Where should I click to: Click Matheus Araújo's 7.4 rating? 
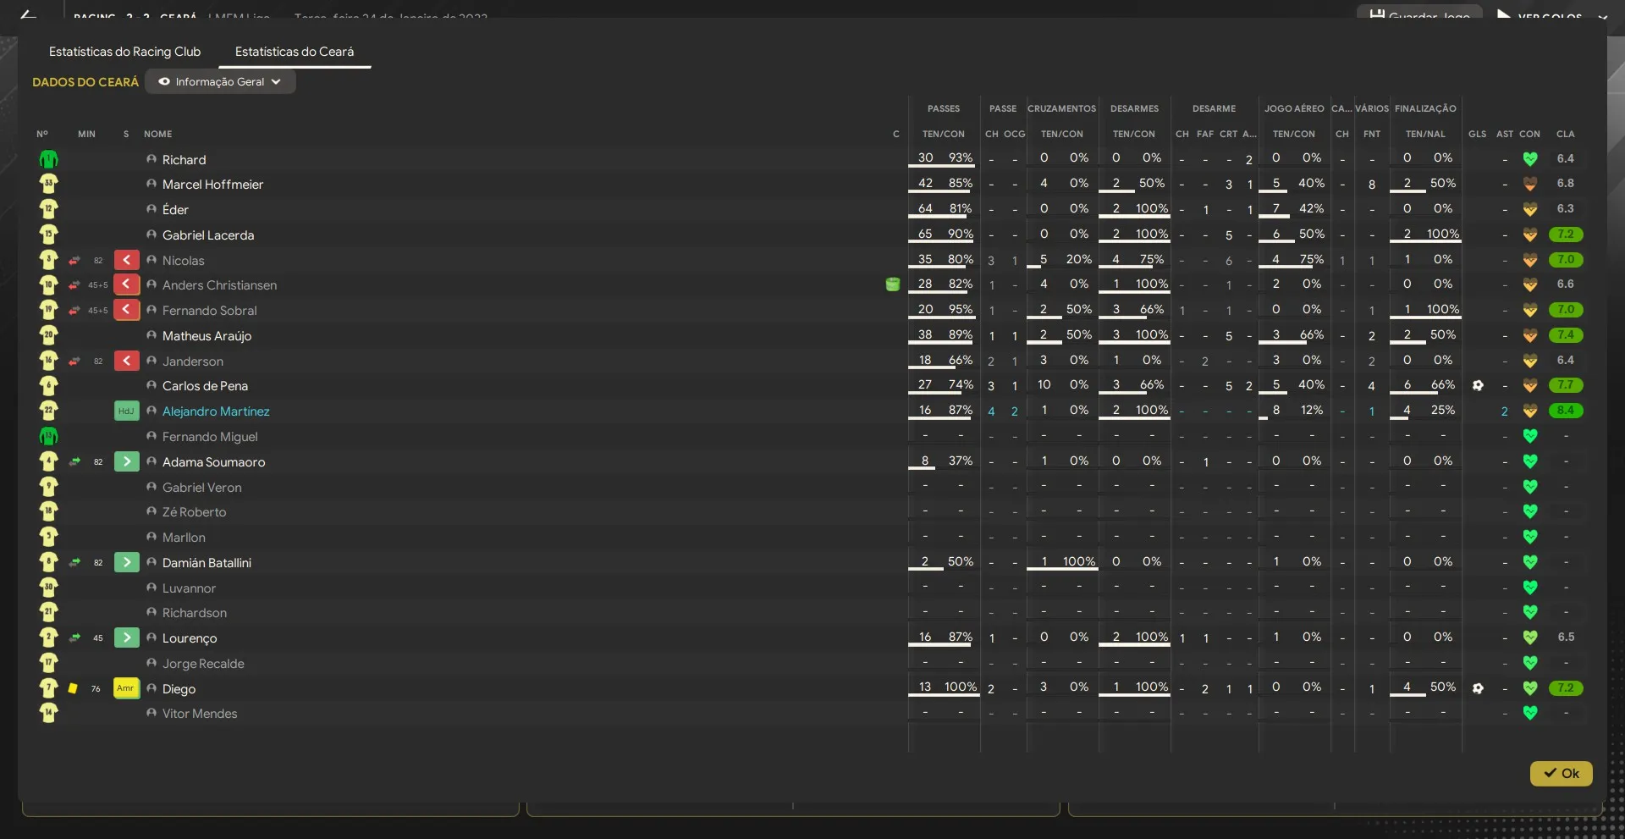pos(1565,335)
